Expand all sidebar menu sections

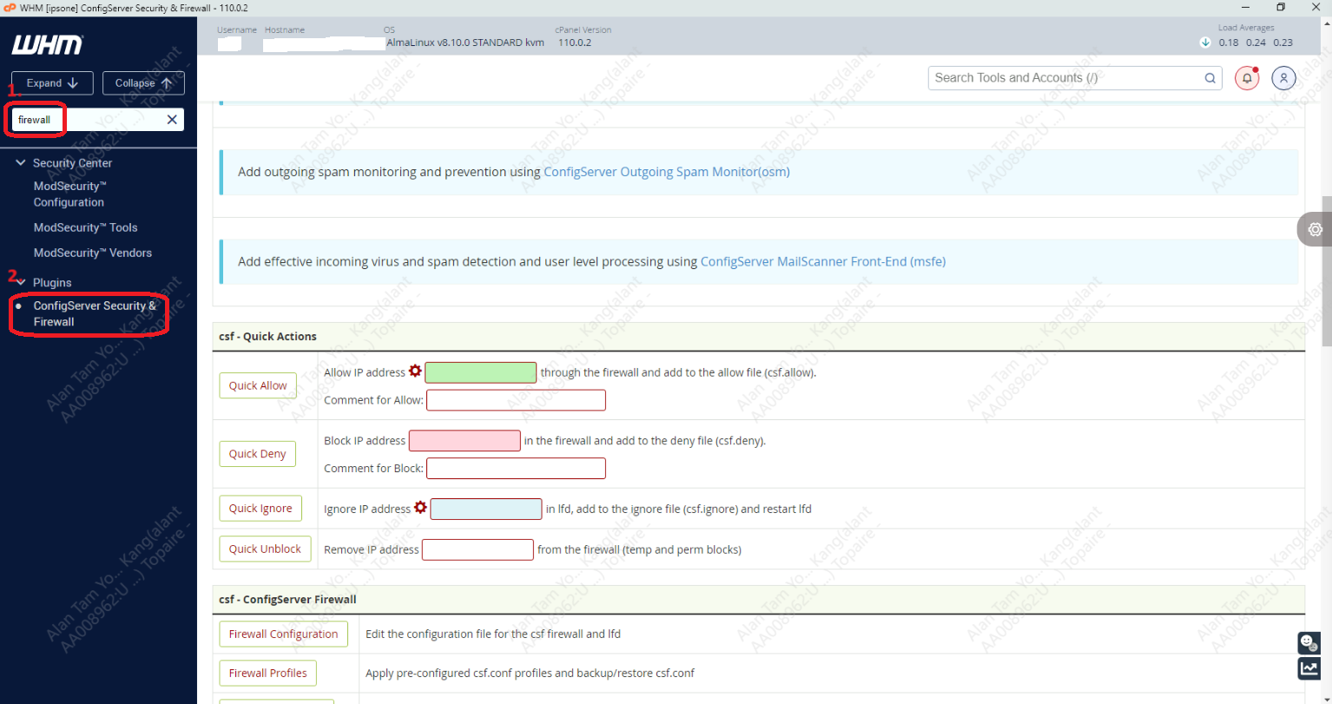point(52,83)
